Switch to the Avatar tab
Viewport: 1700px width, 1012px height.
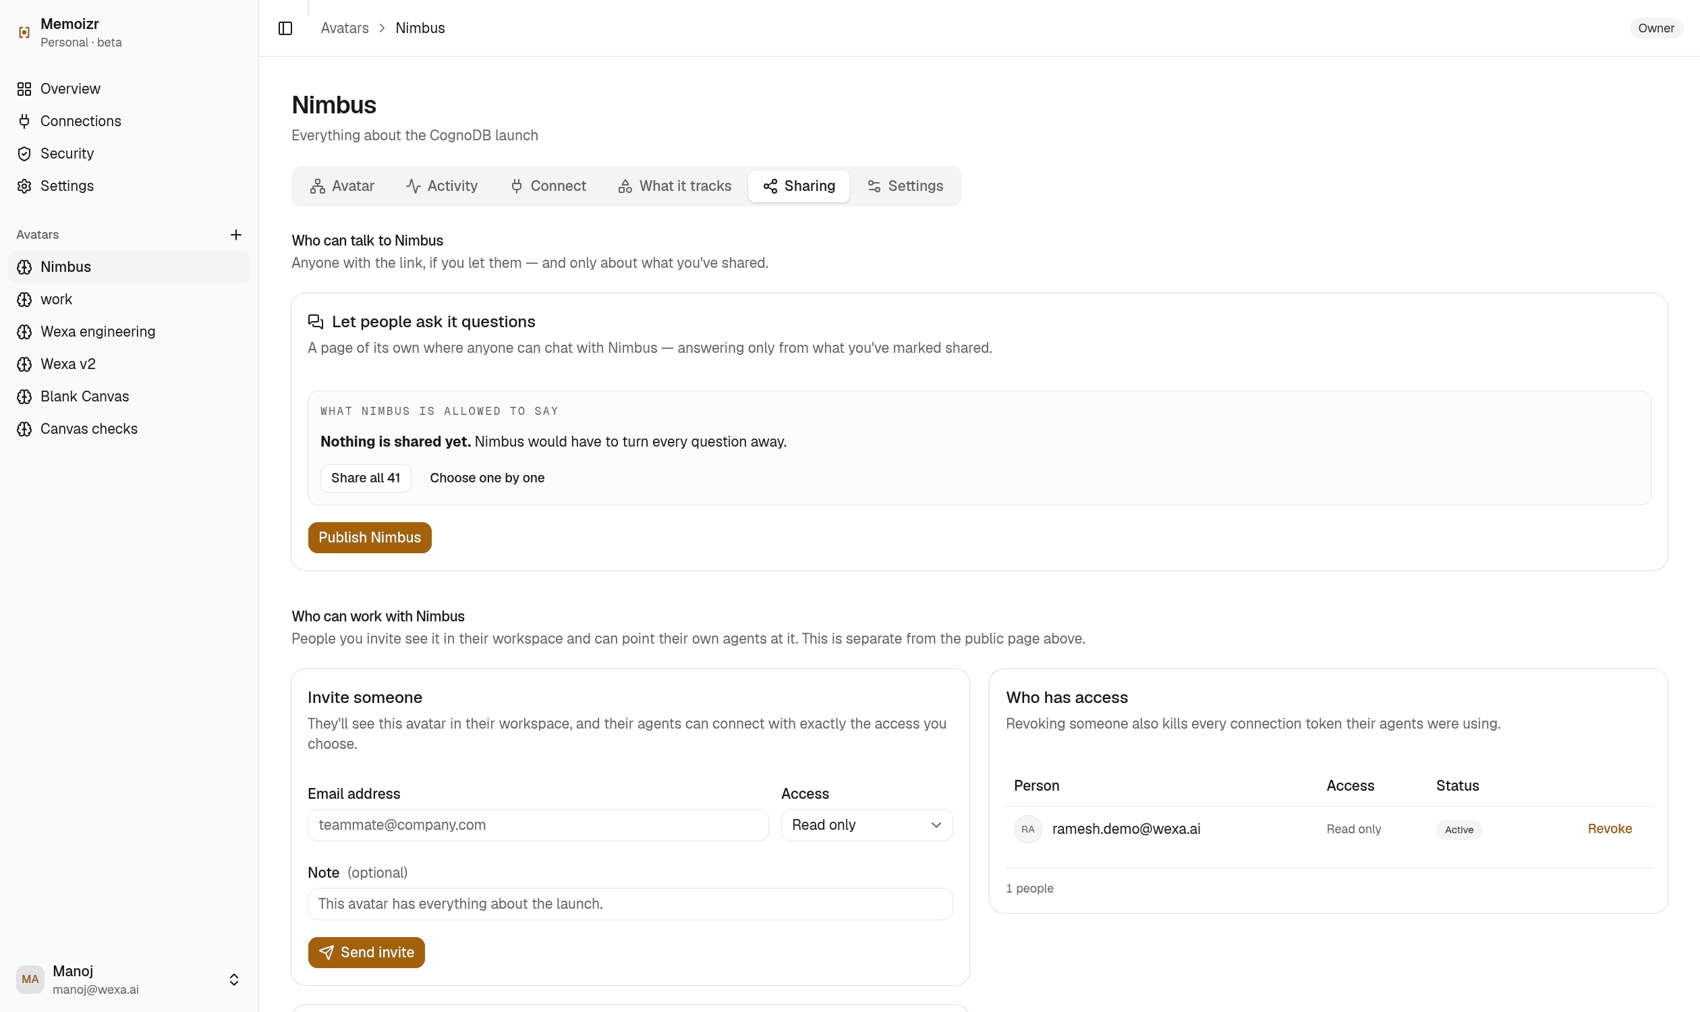[x=342, y=186]
